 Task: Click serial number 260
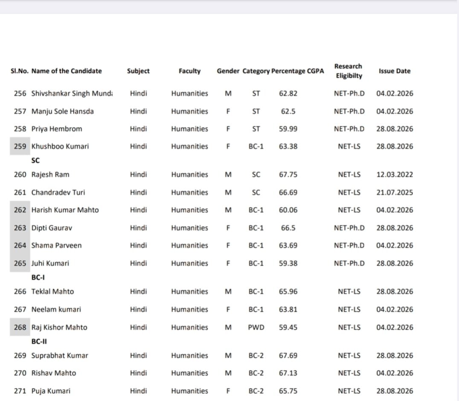(20, 174)
